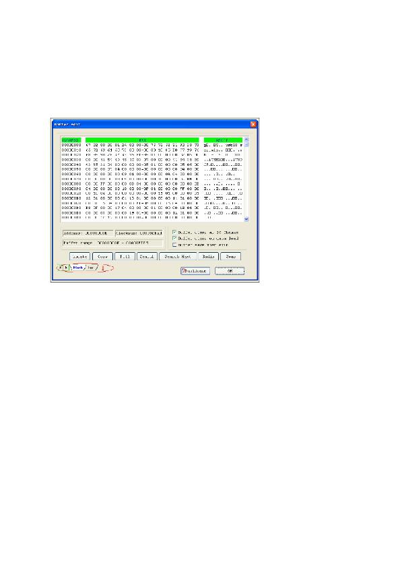The height and width of the screenshot is (567, 400).
Task: Confirm with the OK button
Action: [230, 271]
